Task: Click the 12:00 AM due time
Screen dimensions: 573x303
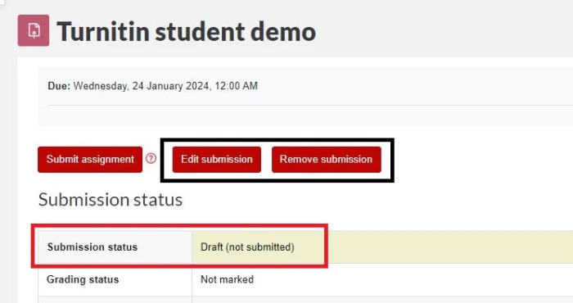Action: coord(236,86)
